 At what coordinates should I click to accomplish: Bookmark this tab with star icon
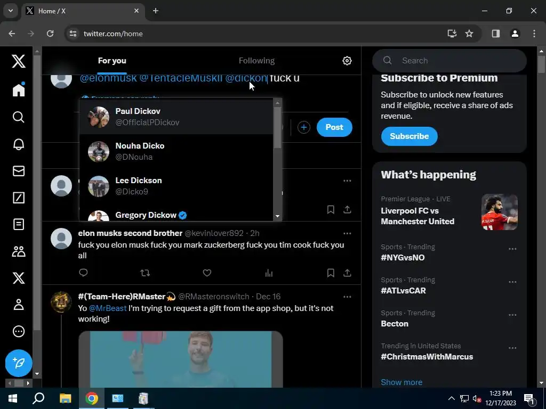tap(469, 34)
